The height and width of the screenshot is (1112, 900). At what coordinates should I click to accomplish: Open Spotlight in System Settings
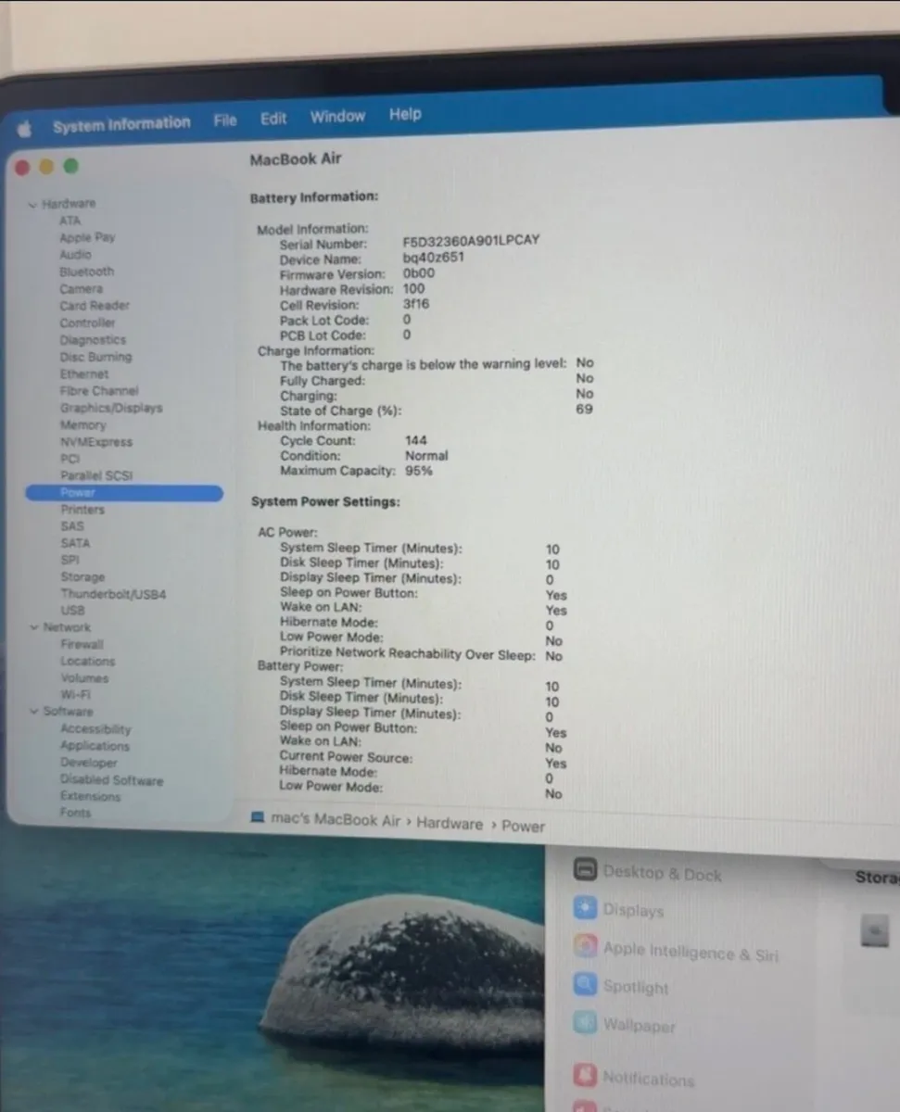click(x=635, y=987)
